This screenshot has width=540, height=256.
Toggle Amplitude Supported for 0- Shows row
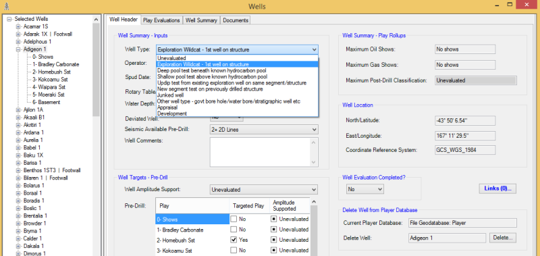coord(273,219)
